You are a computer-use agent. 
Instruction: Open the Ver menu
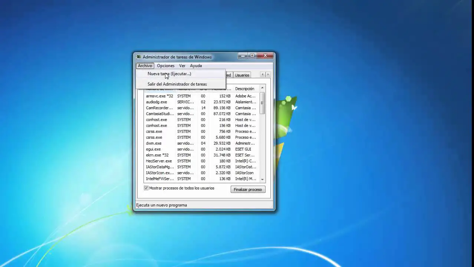182,66
